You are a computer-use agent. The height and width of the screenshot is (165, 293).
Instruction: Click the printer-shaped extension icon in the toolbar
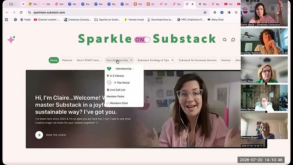(x=215, y=12)
